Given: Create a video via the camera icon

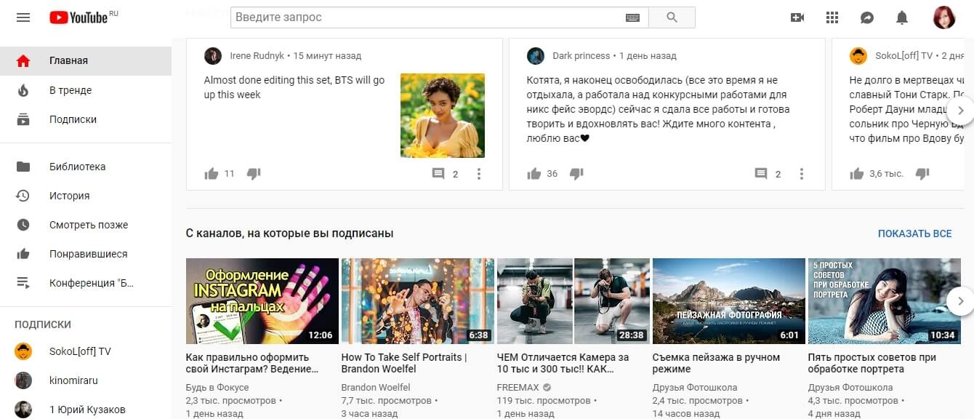Looking at the screenshot, I should [x=797, y=17].
